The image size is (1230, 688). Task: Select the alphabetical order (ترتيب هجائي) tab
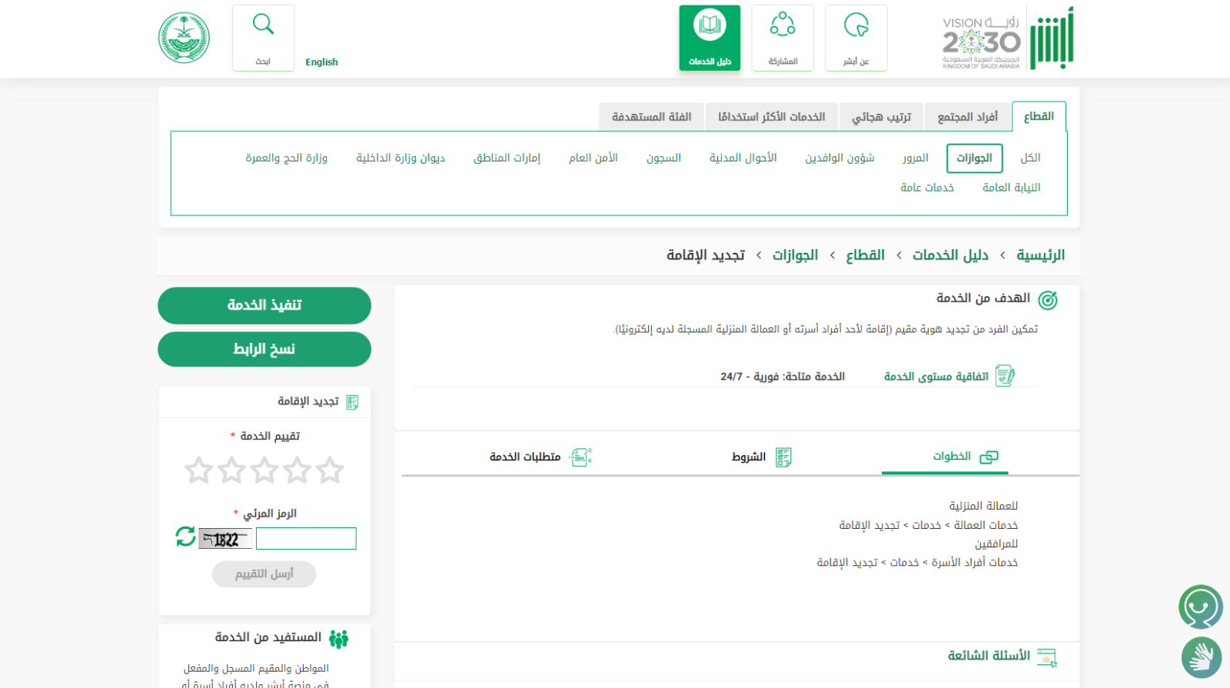coord(881,117)
